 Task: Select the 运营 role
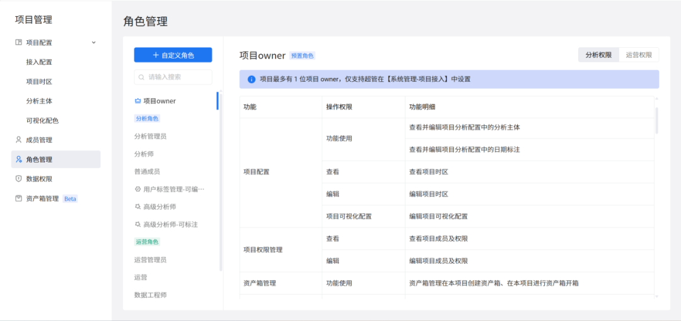(141, 277)
